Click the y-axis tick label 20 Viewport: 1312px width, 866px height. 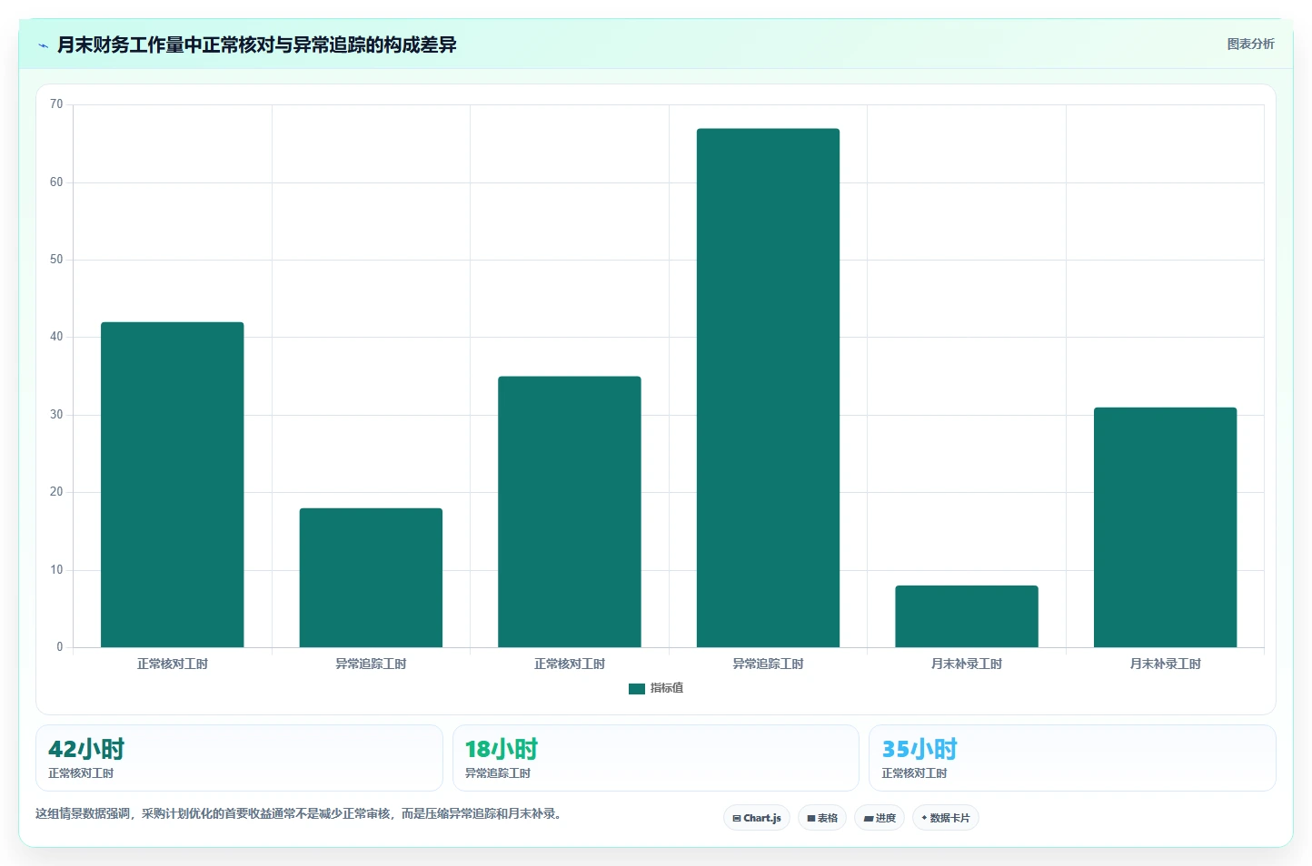point(56,492)
